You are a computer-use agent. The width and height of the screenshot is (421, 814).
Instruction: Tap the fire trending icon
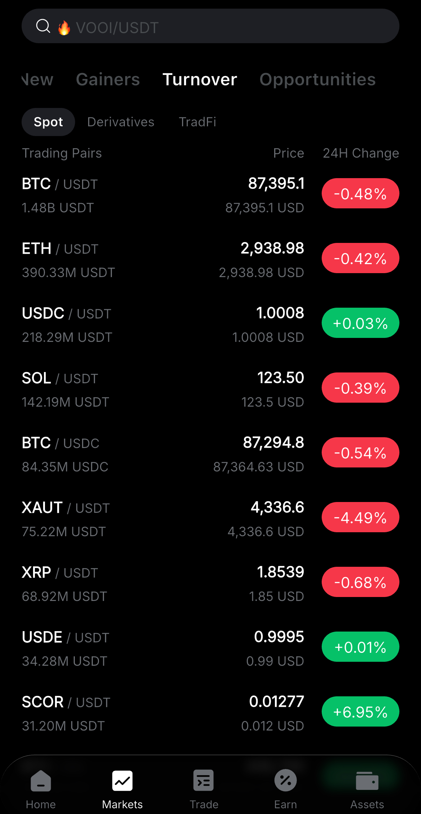click(x=64, y=27)
